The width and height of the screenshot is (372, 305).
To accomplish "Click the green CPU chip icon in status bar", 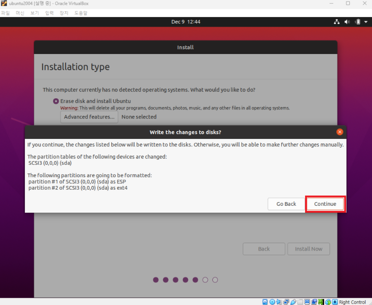I will point(321,302).
